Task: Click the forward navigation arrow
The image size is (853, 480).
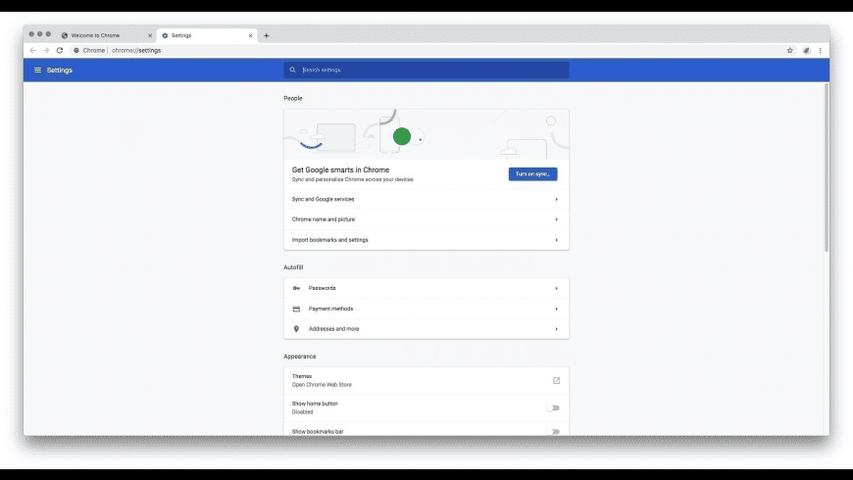Action: [x=46, y=51]
